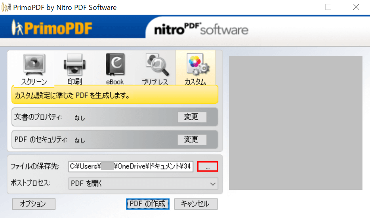
Task: Open the browse (...) button for save location
Action: point(208,166)
